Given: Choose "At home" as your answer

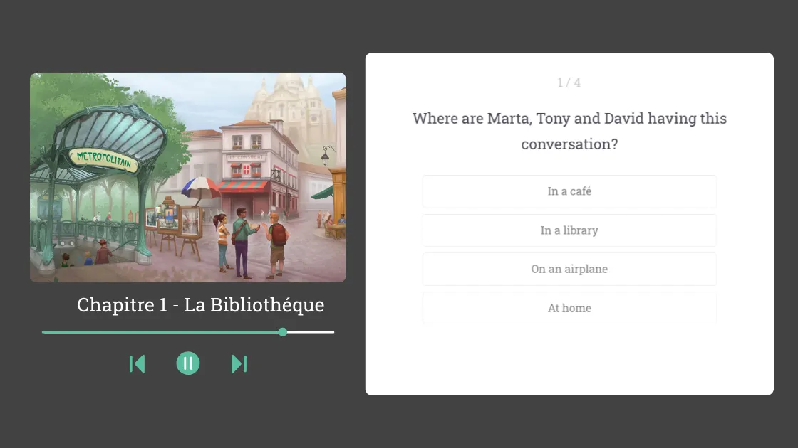Looking at the screenshot, I should pyautogui.click(x=569, y=307).
